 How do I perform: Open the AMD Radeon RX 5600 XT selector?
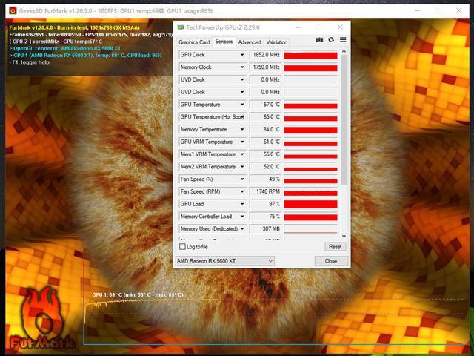[x=225, y=260]
